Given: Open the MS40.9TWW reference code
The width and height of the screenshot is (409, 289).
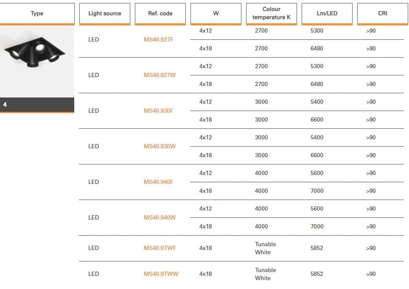Looking at the screenshot, I should pos(161,274).
